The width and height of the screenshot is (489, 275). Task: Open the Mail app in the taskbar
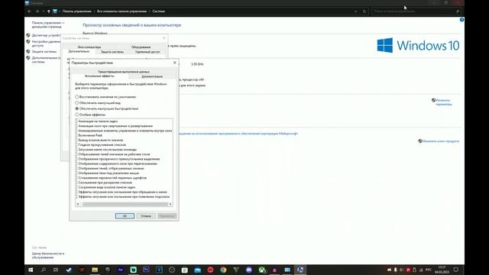tap(198, 270)
